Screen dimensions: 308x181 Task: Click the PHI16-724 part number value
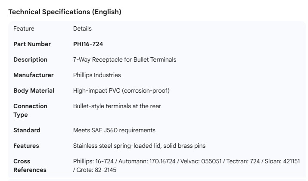pos(88,44)
